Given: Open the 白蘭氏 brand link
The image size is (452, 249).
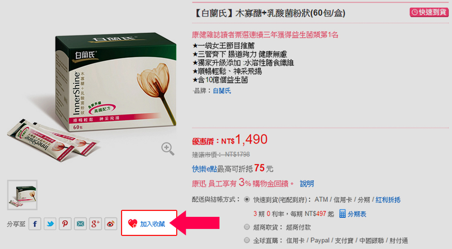Looking at the screenshot, I should click(x=222, y=91).
